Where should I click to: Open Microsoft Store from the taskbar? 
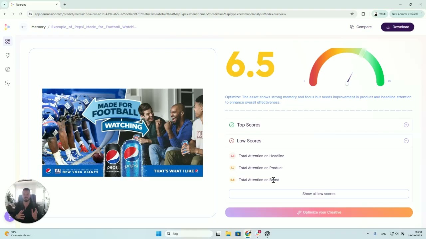[238, 234]
